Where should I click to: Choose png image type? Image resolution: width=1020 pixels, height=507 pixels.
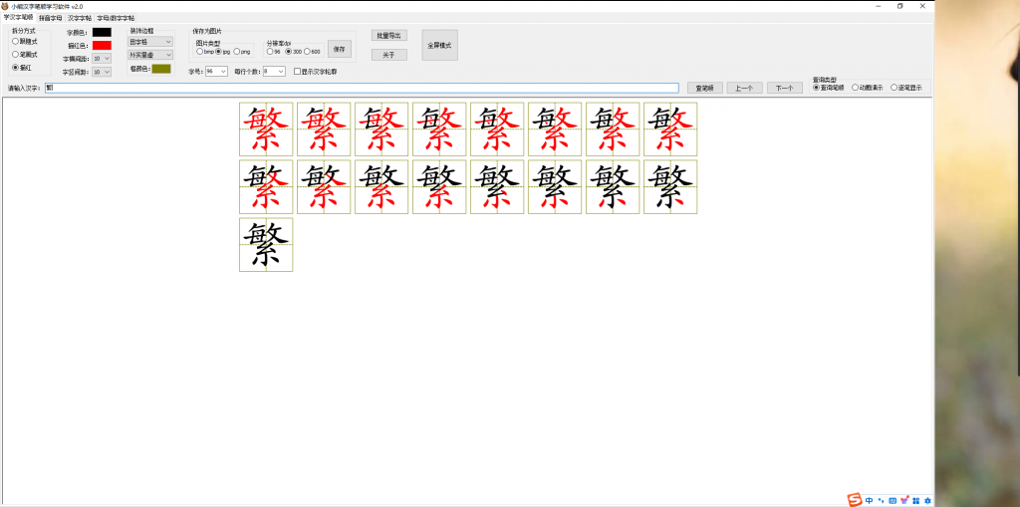pyautogui.click(x=241, y=52)
